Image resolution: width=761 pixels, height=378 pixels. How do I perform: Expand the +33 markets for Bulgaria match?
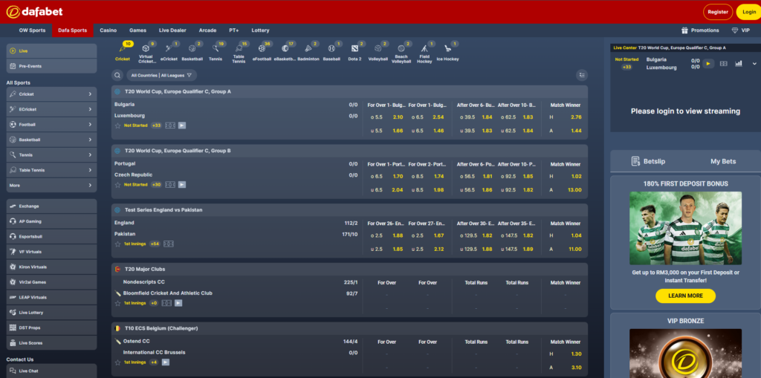156,126
